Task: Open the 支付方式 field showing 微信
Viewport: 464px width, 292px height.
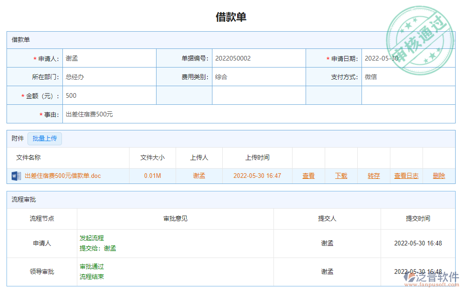Action: (x=408, y=77)
